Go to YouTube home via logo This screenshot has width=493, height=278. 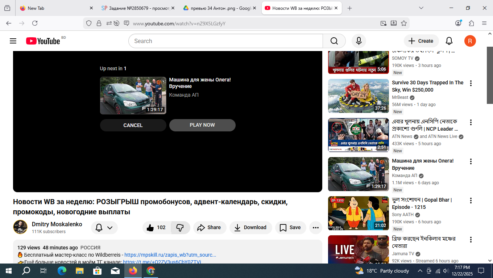[43, 41]
